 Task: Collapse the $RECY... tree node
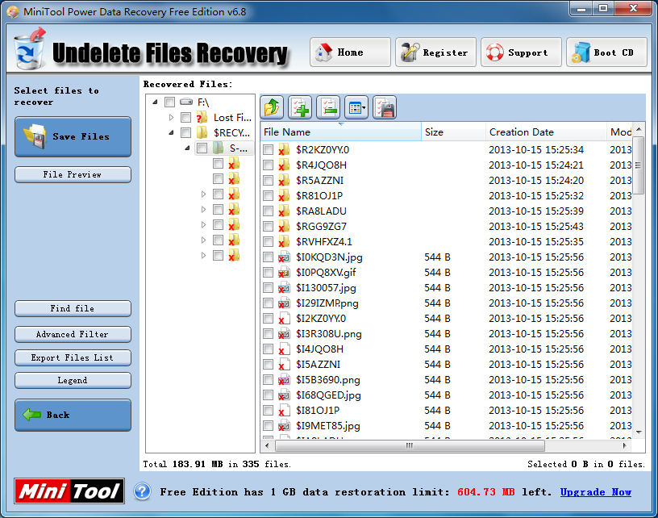click(x=171, y=132)
